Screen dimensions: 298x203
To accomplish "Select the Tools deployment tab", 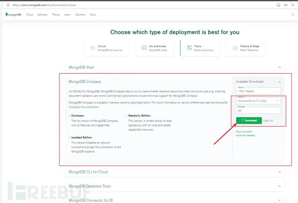I will point(200,48).
